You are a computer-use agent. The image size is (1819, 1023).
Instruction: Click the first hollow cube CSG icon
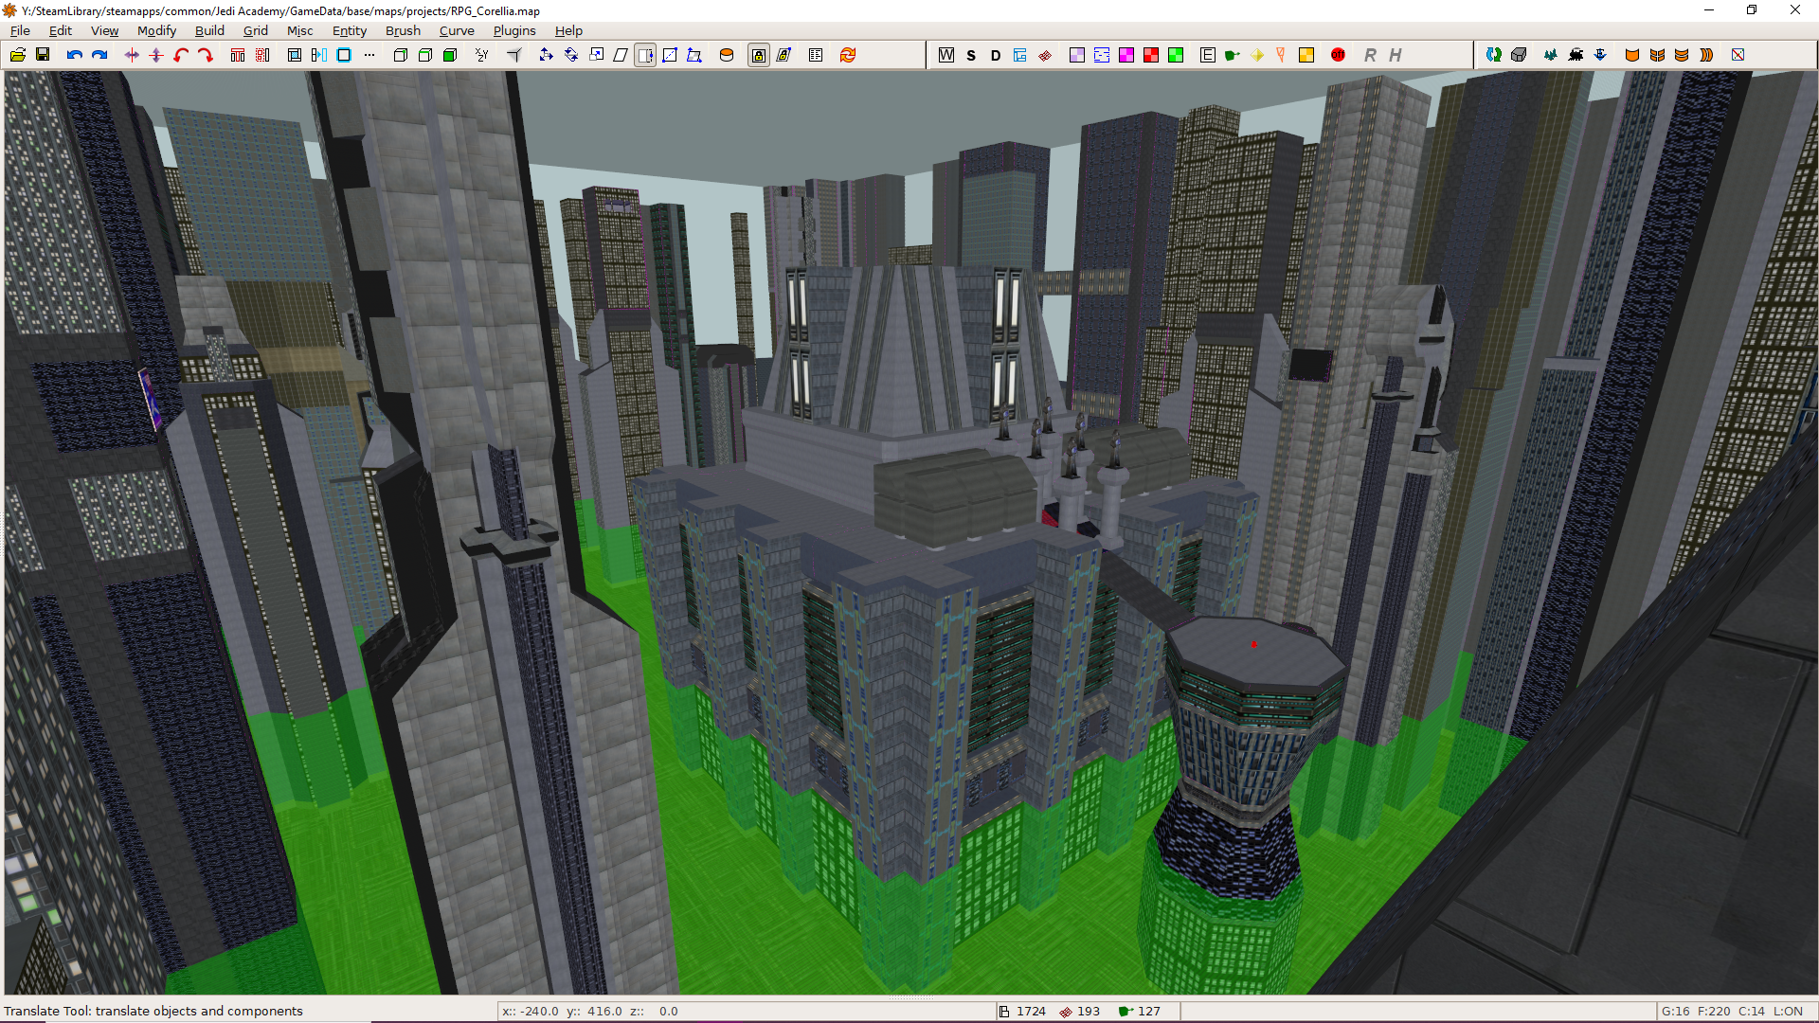coord(401,55)
